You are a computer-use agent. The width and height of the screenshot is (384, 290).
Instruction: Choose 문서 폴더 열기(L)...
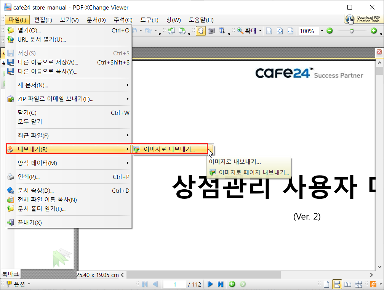pos(69,209)
